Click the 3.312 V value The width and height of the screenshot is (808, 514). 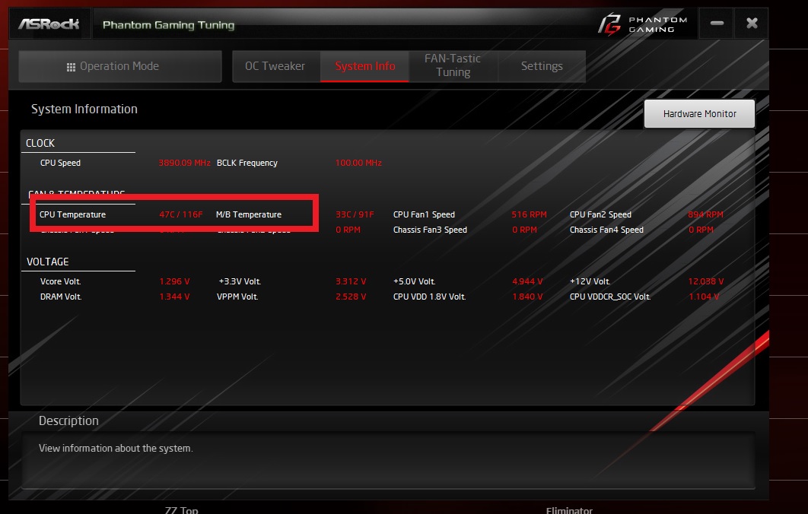tap(351, 281)
